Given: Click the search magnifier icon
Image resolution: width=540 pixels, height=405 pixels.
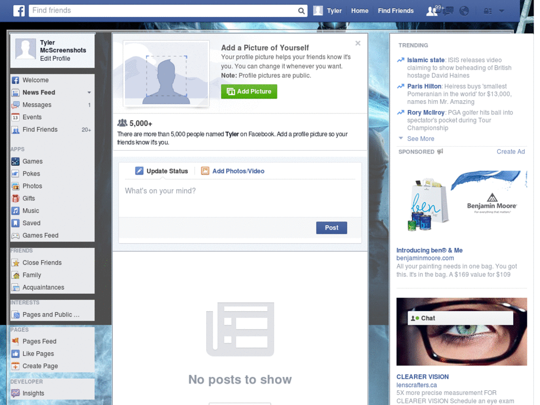Looking at the screenshot, I should (x=301, y=11).
